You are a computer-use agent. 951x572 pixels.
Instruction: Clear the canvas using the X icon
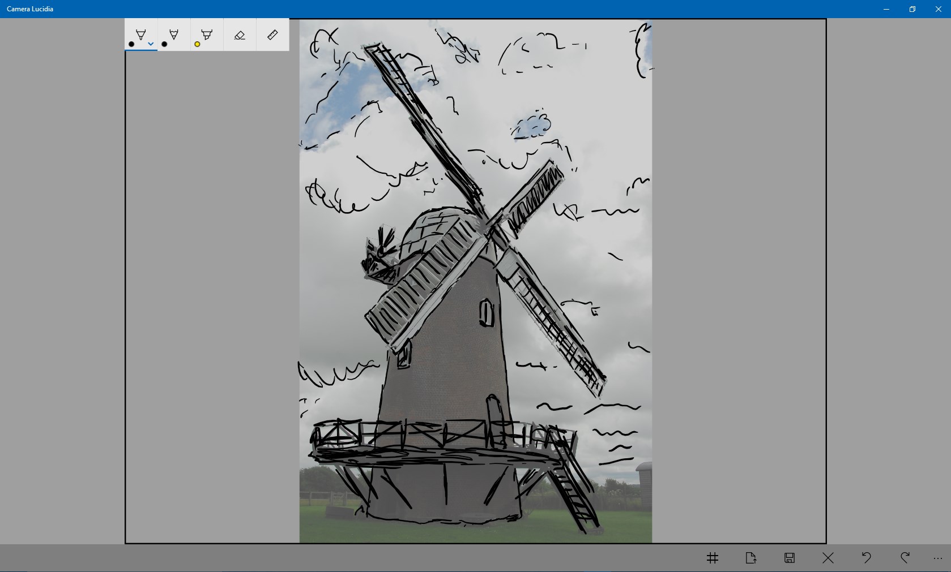(828, 558)
